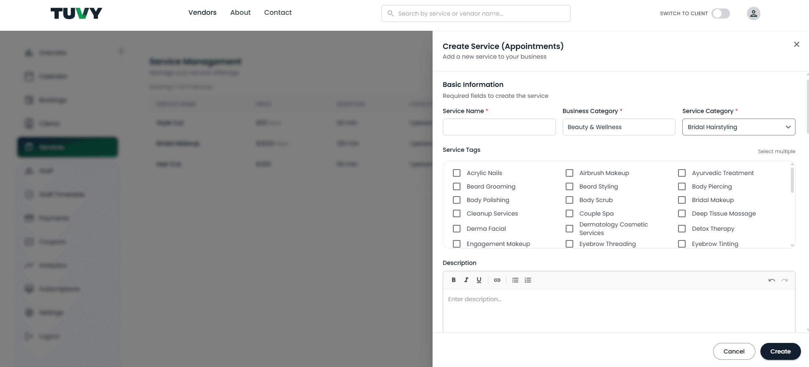This screenshot has width=809, height=367.
Task: Open the Contact page link
Action: click(278, 13)
